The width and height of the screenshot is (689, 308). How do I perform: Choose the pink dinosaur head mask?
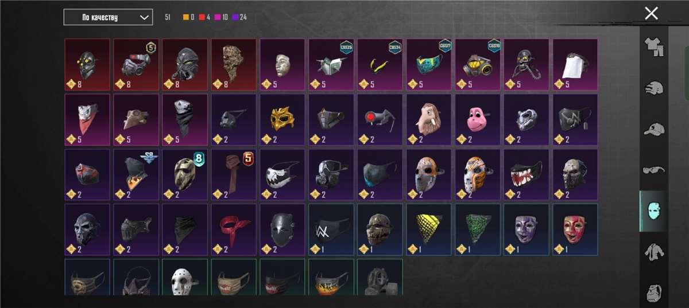tap(478, 119)
